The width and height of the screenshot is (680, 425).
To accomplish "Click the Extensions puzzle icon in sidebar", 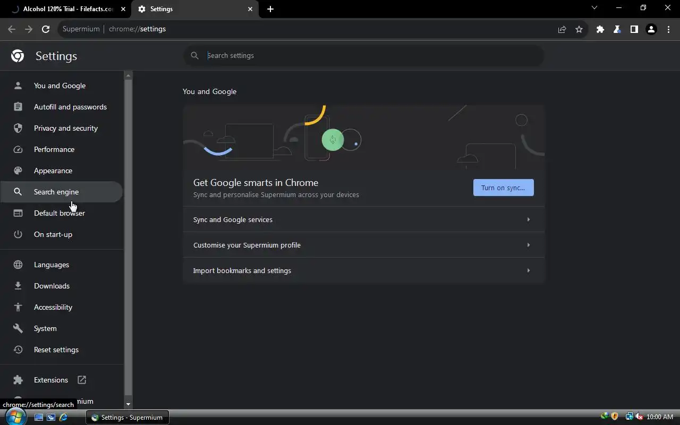I will coord(18,380).
